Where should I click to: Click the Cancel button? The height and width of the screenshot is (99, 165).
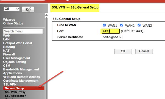pos(144,51)
